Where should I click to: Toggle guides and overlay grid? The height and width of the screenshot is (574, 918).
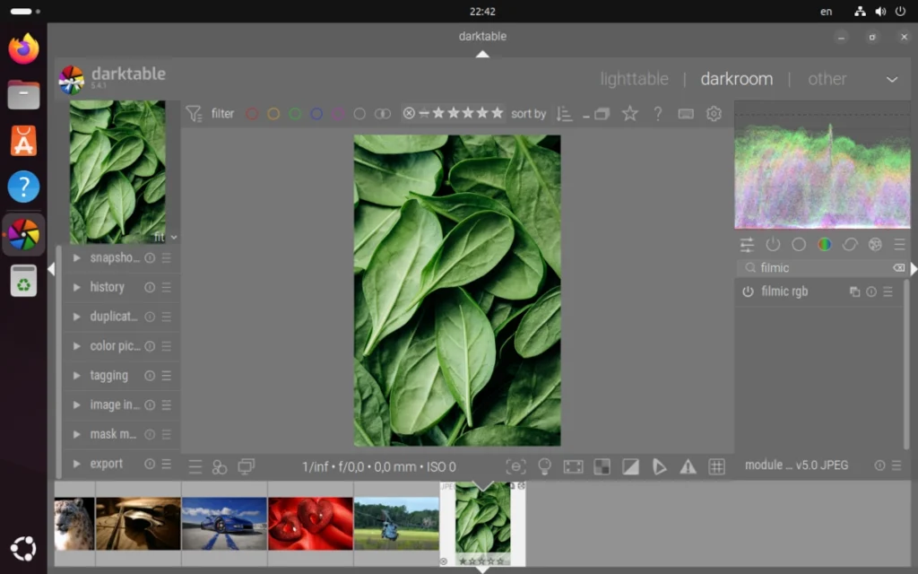coord(716,466)
